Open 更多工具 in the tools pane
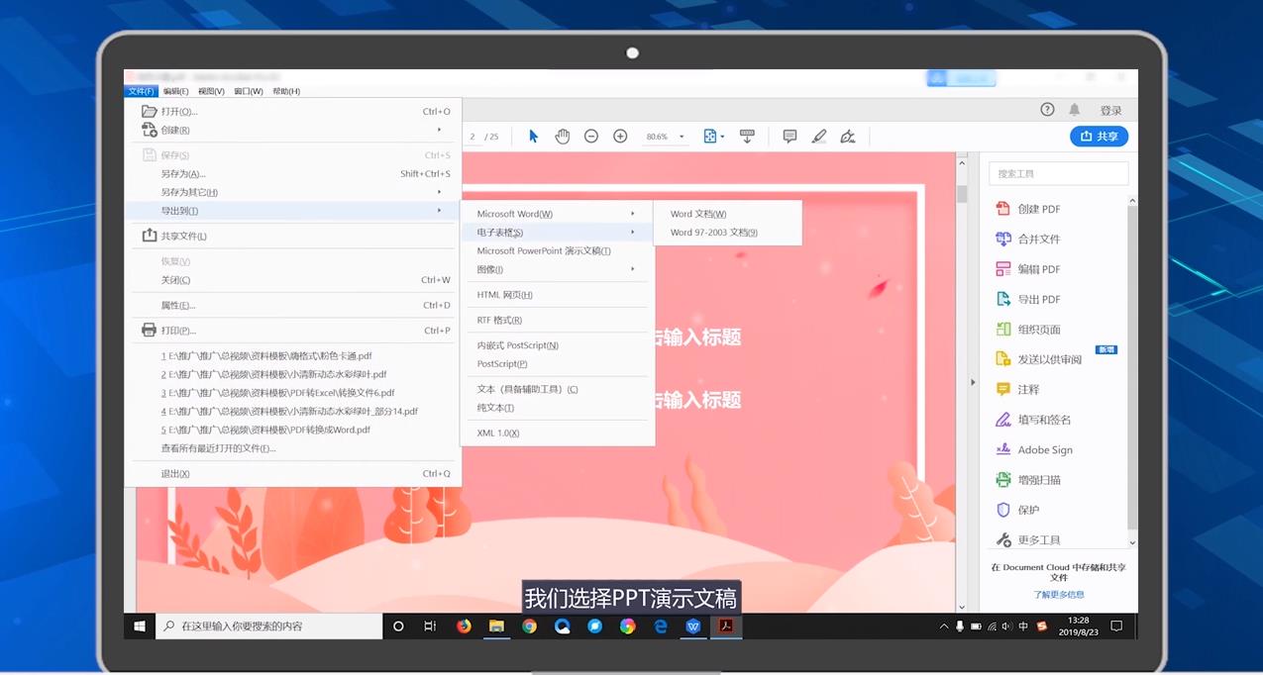This screenshot has width=1263, height=675. [x=1027, y=540]
